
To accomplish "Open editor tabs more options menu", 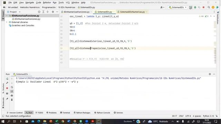I will click(x=214, y=12).
